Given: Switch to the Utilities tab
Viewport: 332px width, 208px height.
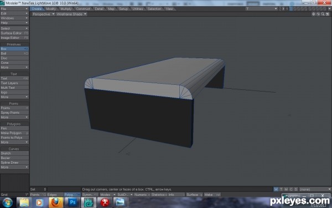Looking at the screenshot, I should click(x=138, y=9).
